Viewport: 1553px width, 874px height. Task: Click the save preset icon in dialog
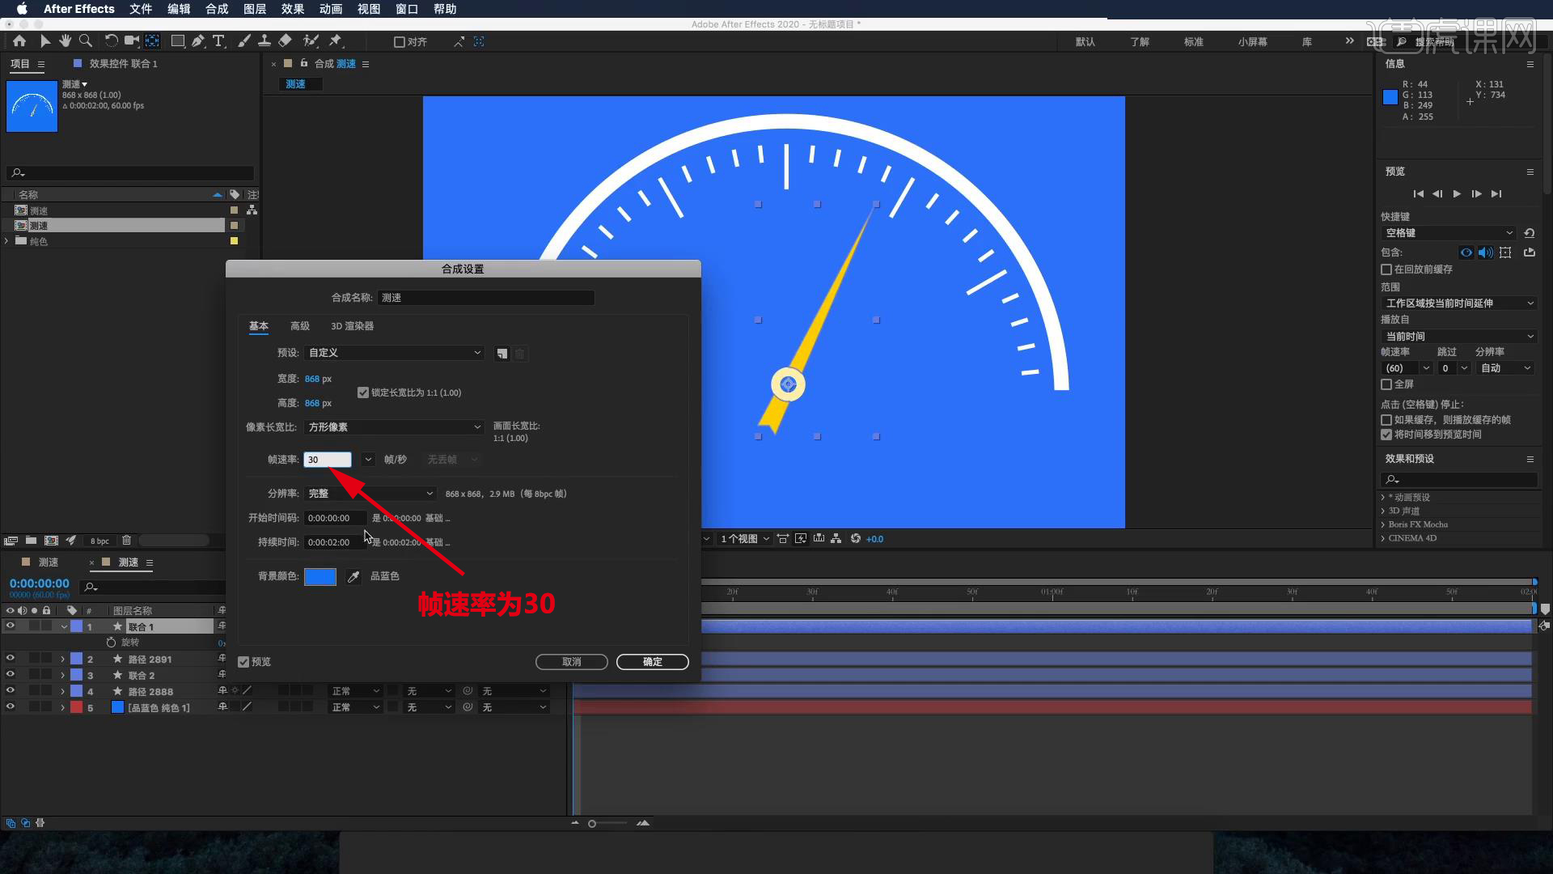(502, 354)
